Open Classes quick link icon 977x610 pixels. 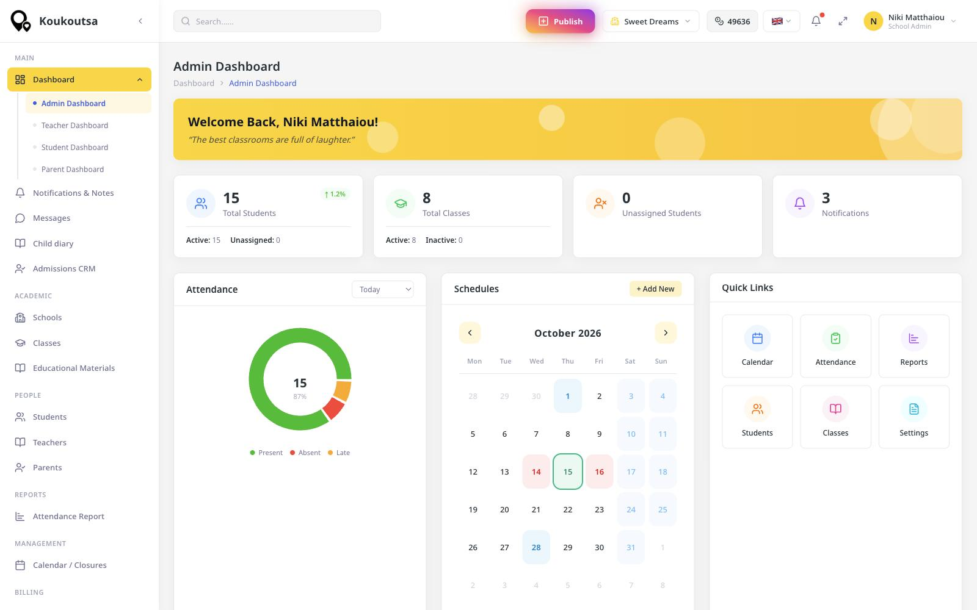point(835,409)
